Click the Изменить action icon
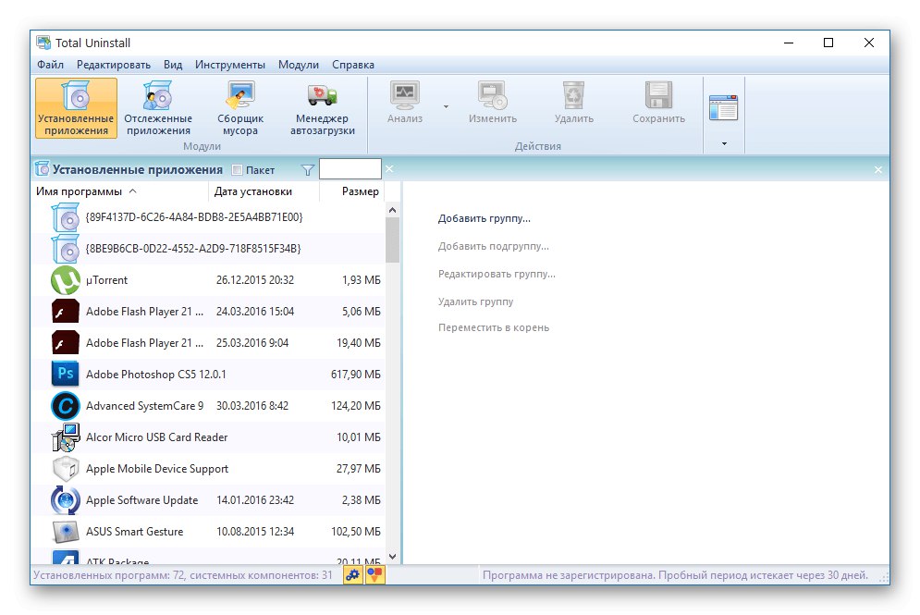Screen dimensions: 920x615 [x=492, y=97]
